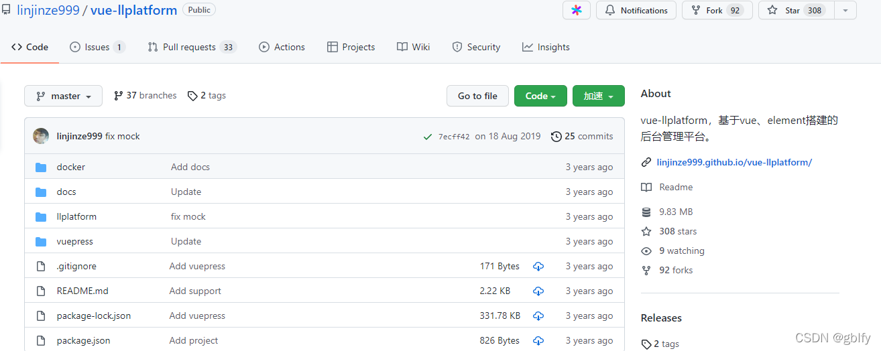Image resolution: width=881 pixels, height=351 pixels.
Task: Open the Pull requests tab
Action: tap(192, 47)
